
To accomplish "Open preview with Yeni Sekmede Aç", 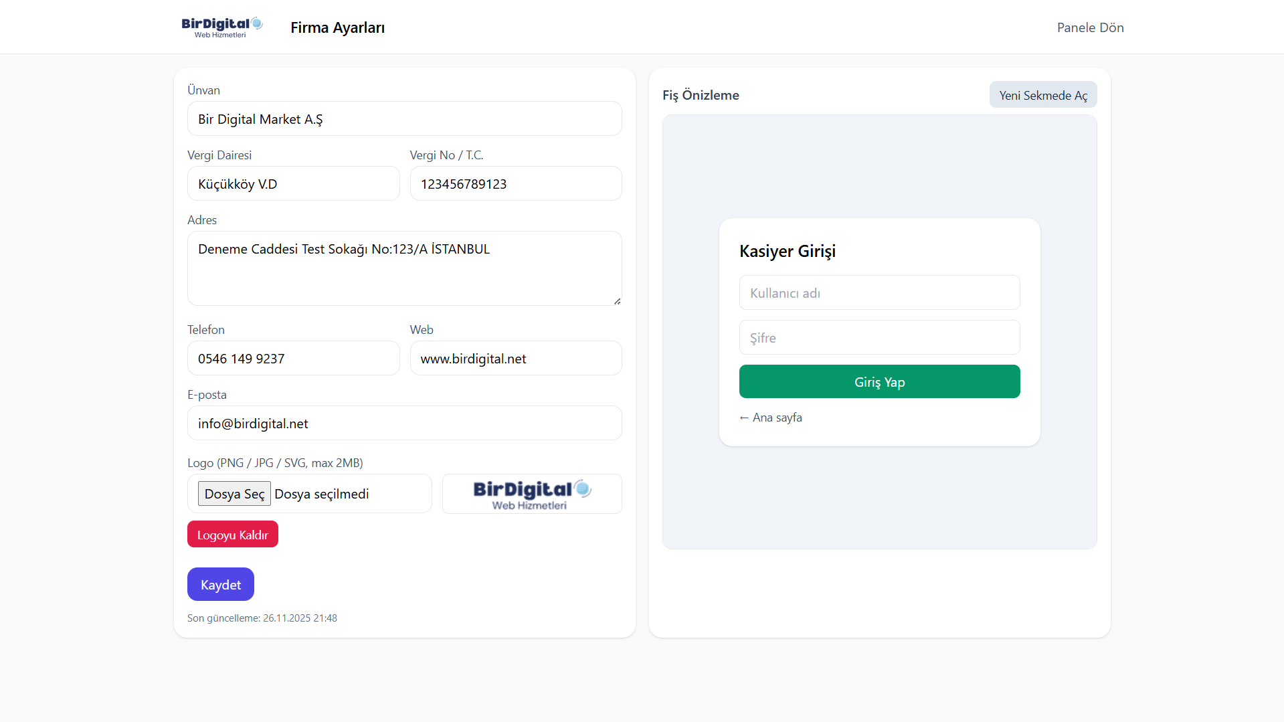I will pos(1042,95).
